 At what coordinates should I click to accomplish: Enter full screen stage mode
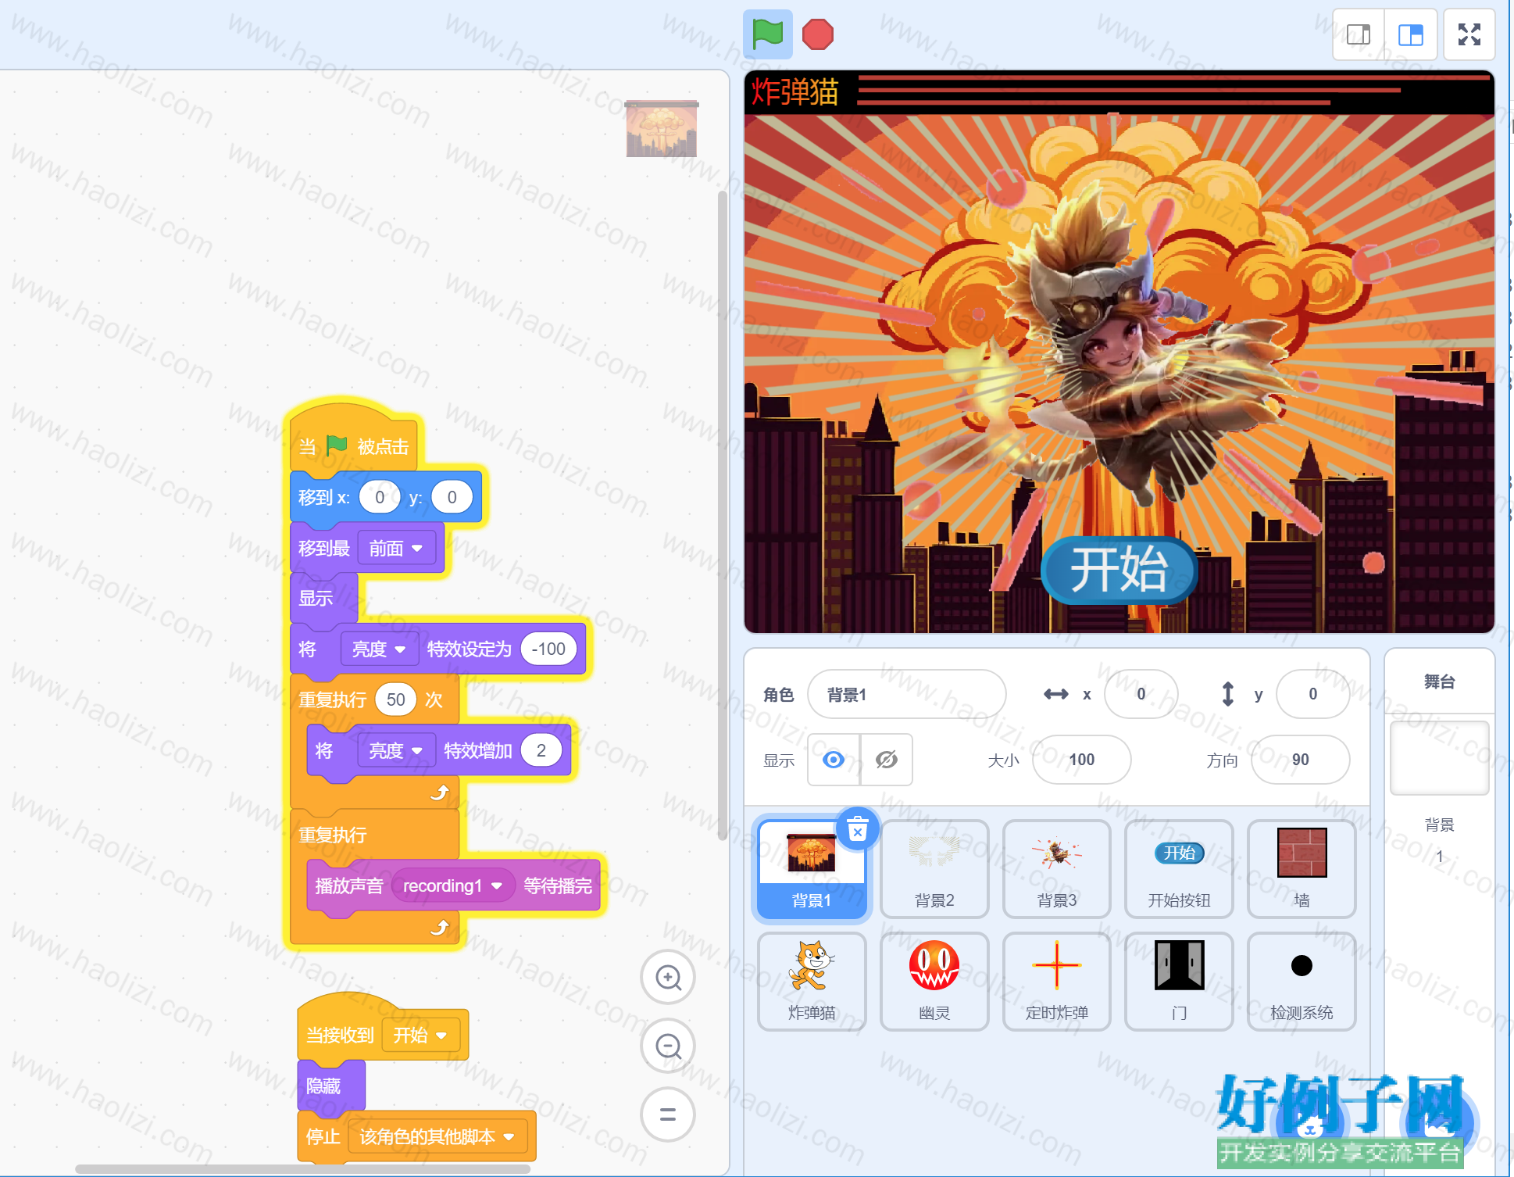[x=1469, y=34]
